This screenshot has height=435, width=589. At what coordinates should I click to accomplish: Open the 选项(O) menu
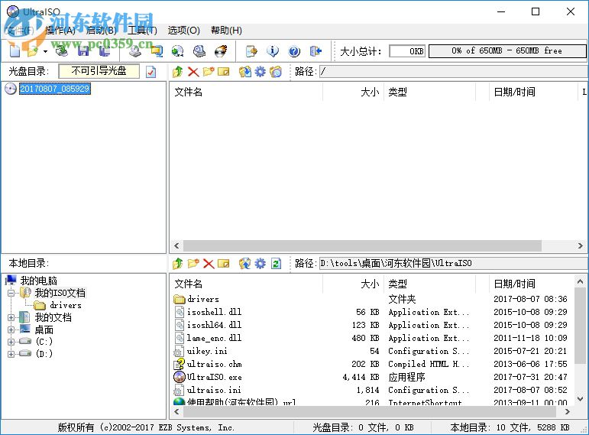click(x=183, y=30)
